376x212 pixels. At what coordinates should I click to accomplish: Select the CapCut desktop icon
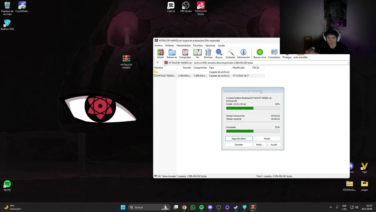pyautogui.click(x=171, y=7)
